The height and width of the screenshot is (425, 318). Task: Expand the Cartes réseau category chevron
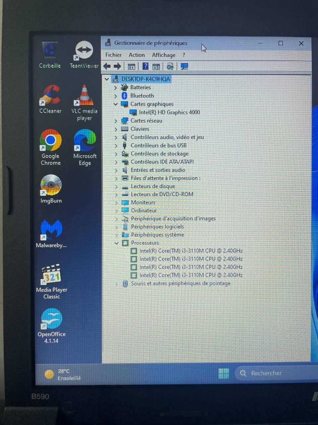[x=116, y=121]
